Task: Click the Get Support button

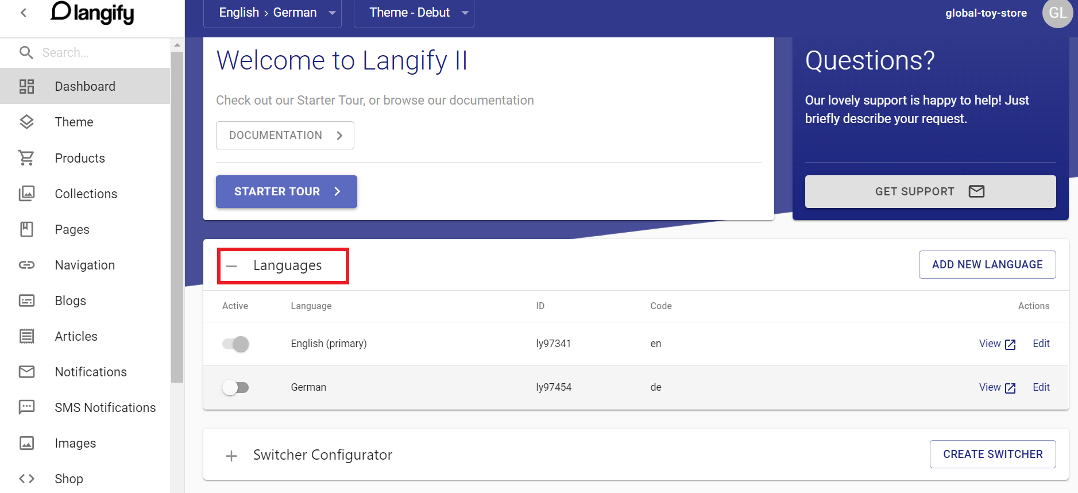Action: click(x=930, y=191)
